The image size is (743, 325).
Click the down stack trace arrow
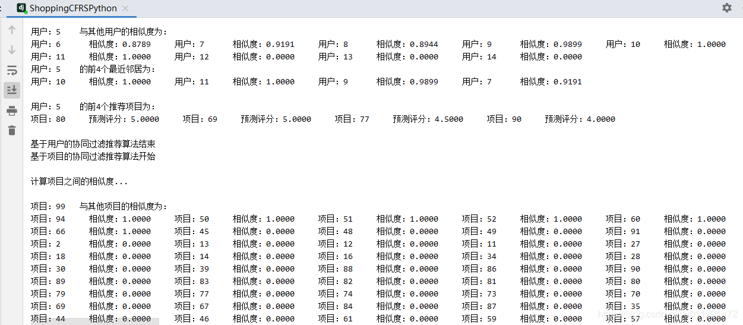tap(12, 50)
